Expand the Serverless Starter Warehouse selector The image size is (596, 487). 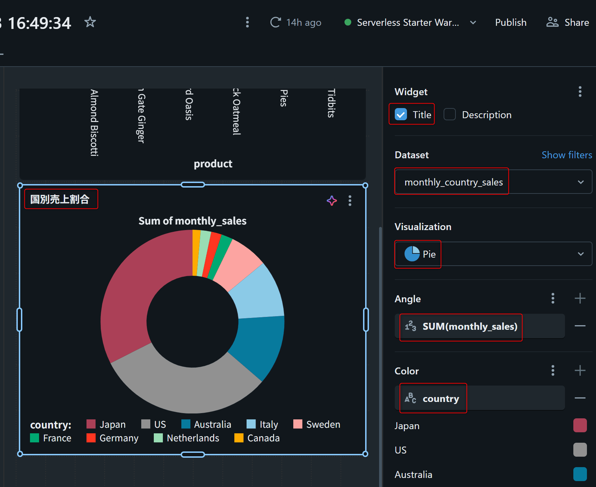473,23
